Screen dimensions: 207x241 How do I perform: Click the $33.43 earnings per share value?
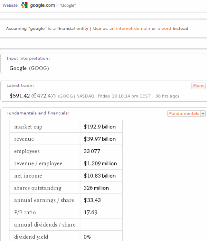[x=92, y=200]
